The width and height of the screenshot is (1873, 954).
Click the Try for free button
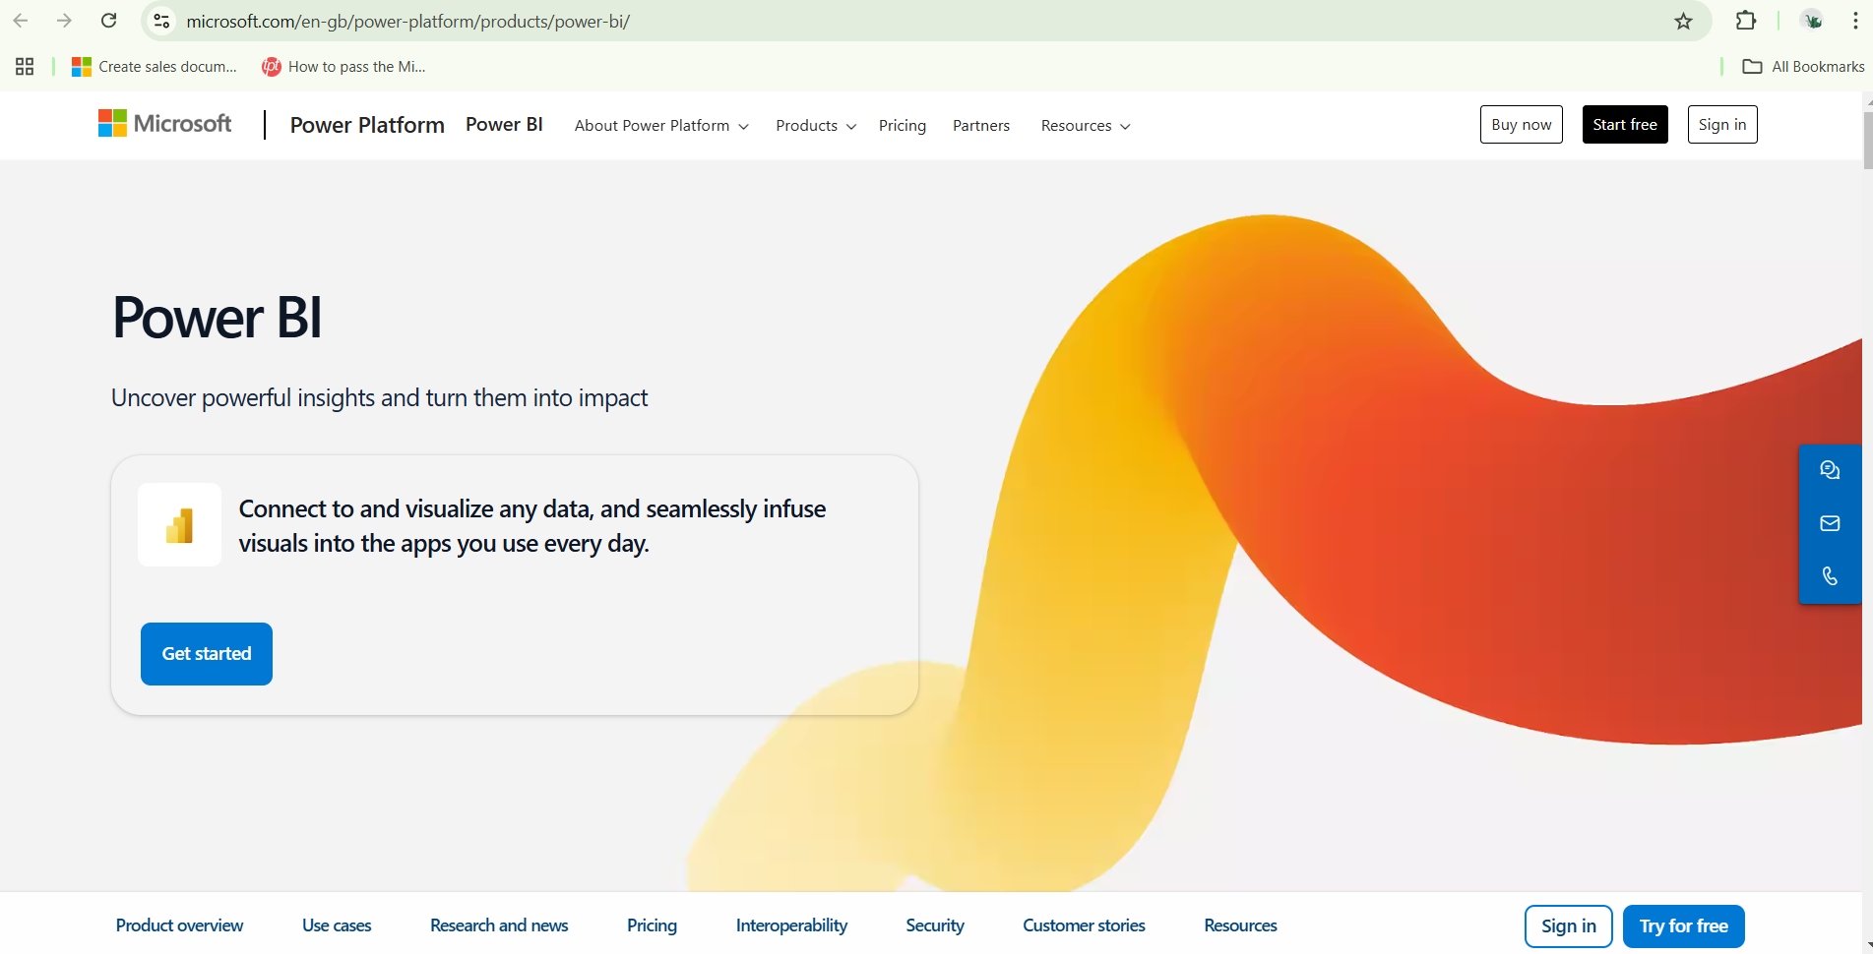[x=1683, y=926]
